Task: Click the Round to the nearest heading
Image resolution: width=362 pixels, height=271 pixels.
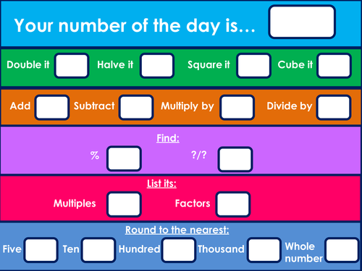Action: [x=177, y=230]
